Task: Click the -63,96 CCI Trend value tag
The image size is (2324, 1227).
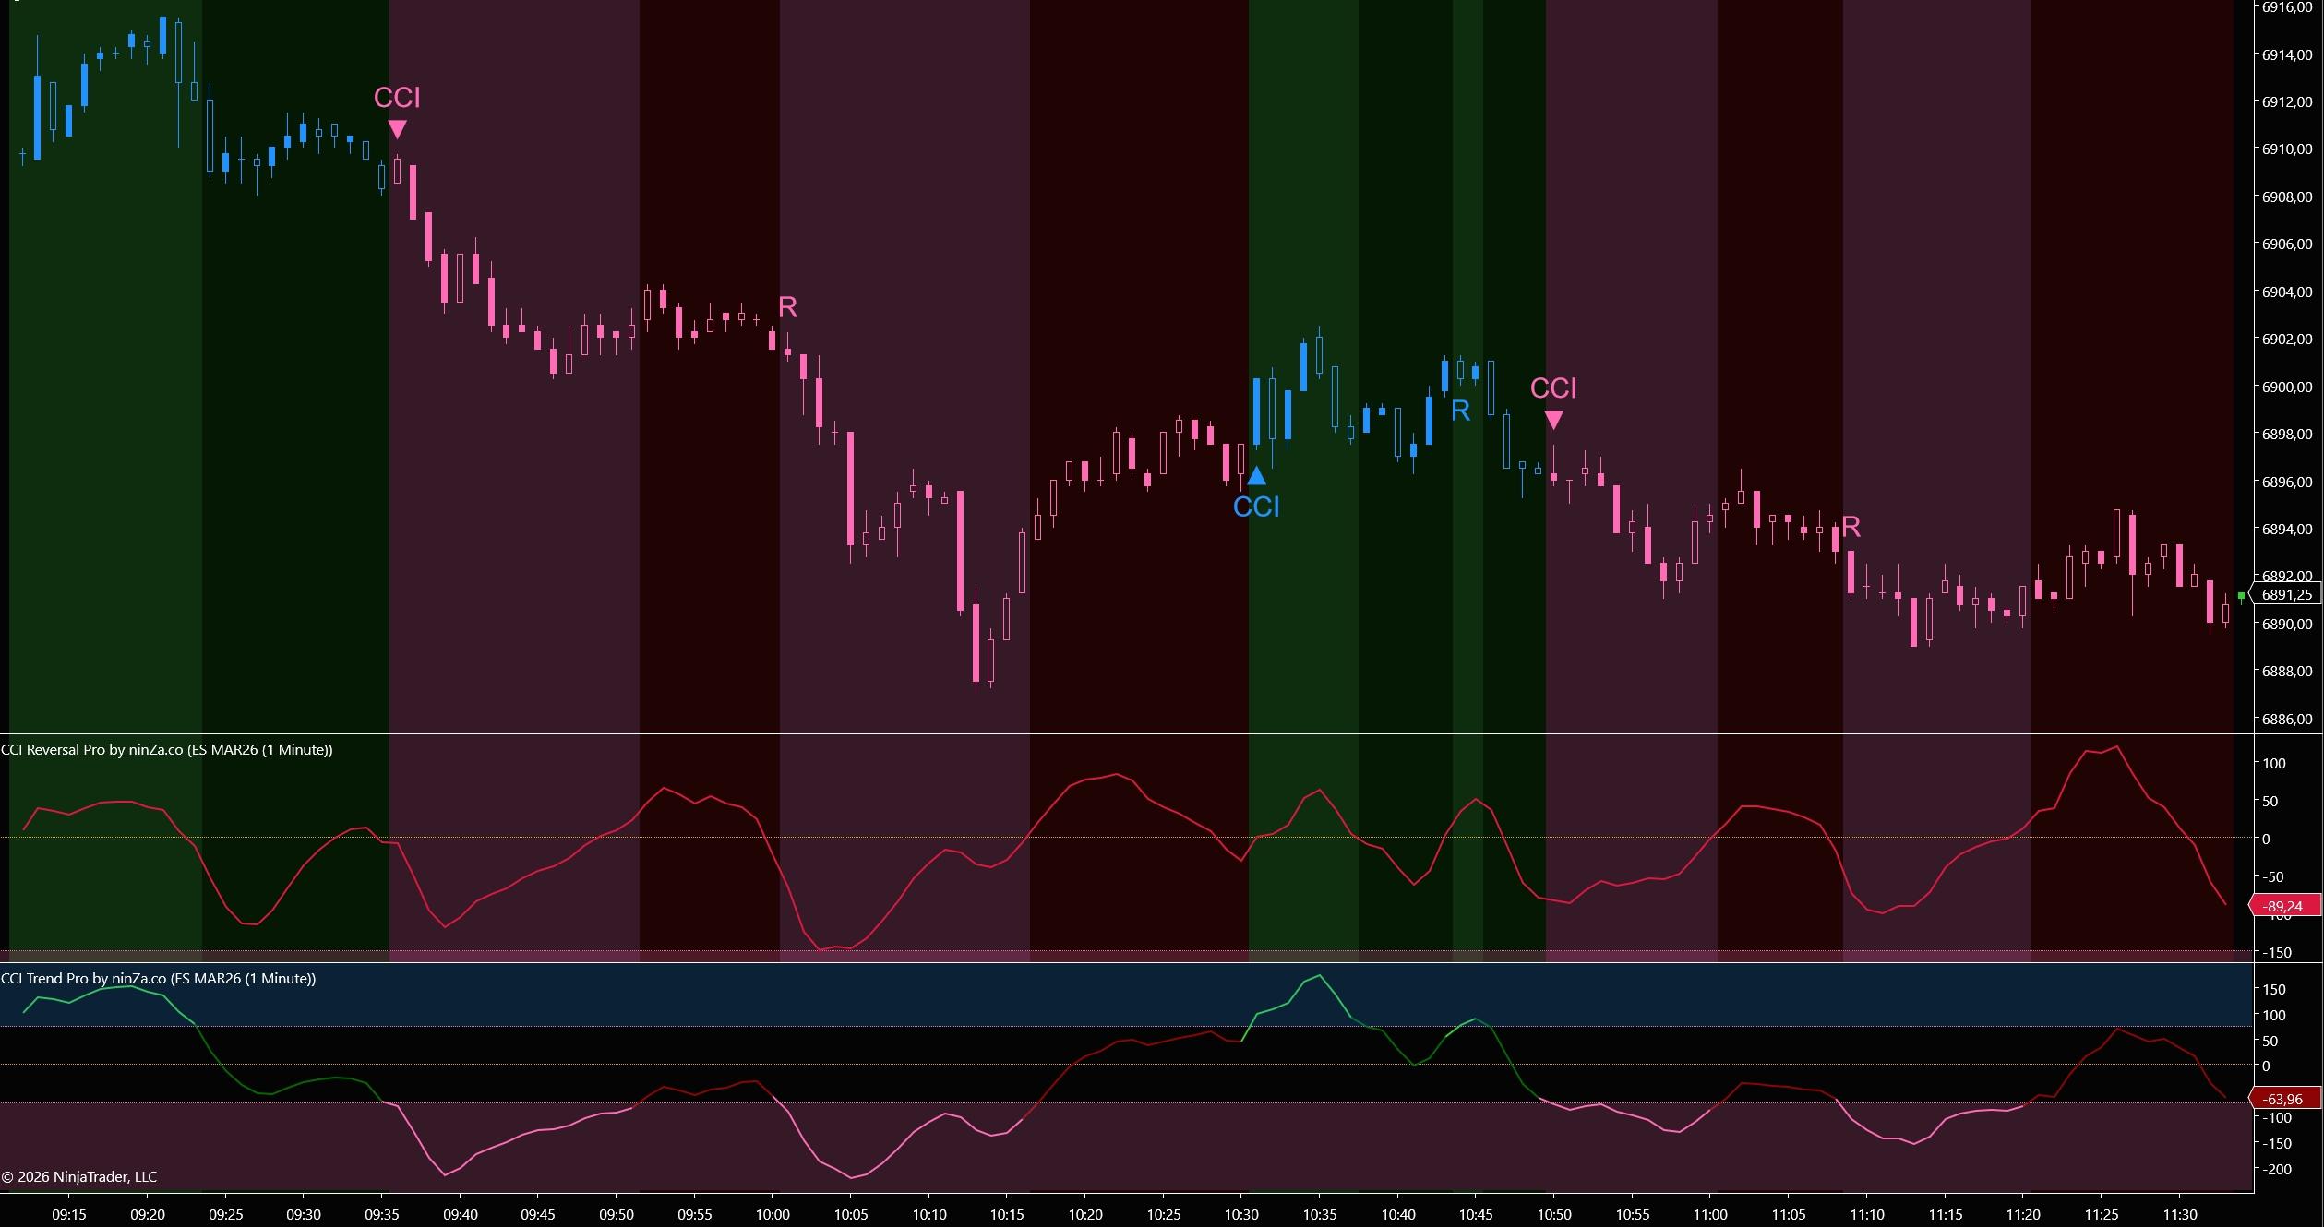Action: pyautogui.click(x=2282, y=1099)
